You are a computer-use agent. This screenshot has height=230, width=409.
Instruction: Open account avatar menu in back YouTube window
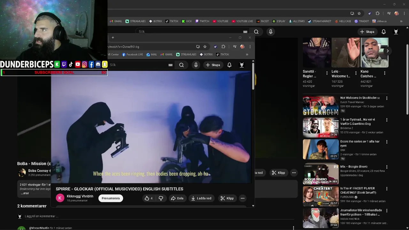(x=396, y=32)
